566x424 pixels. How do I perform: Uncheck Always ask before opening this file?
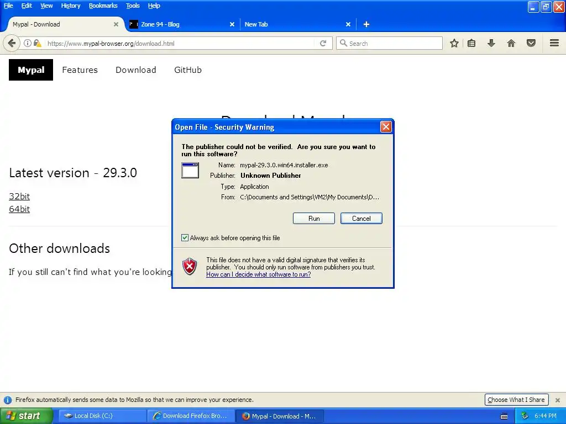tap(185, 237)
